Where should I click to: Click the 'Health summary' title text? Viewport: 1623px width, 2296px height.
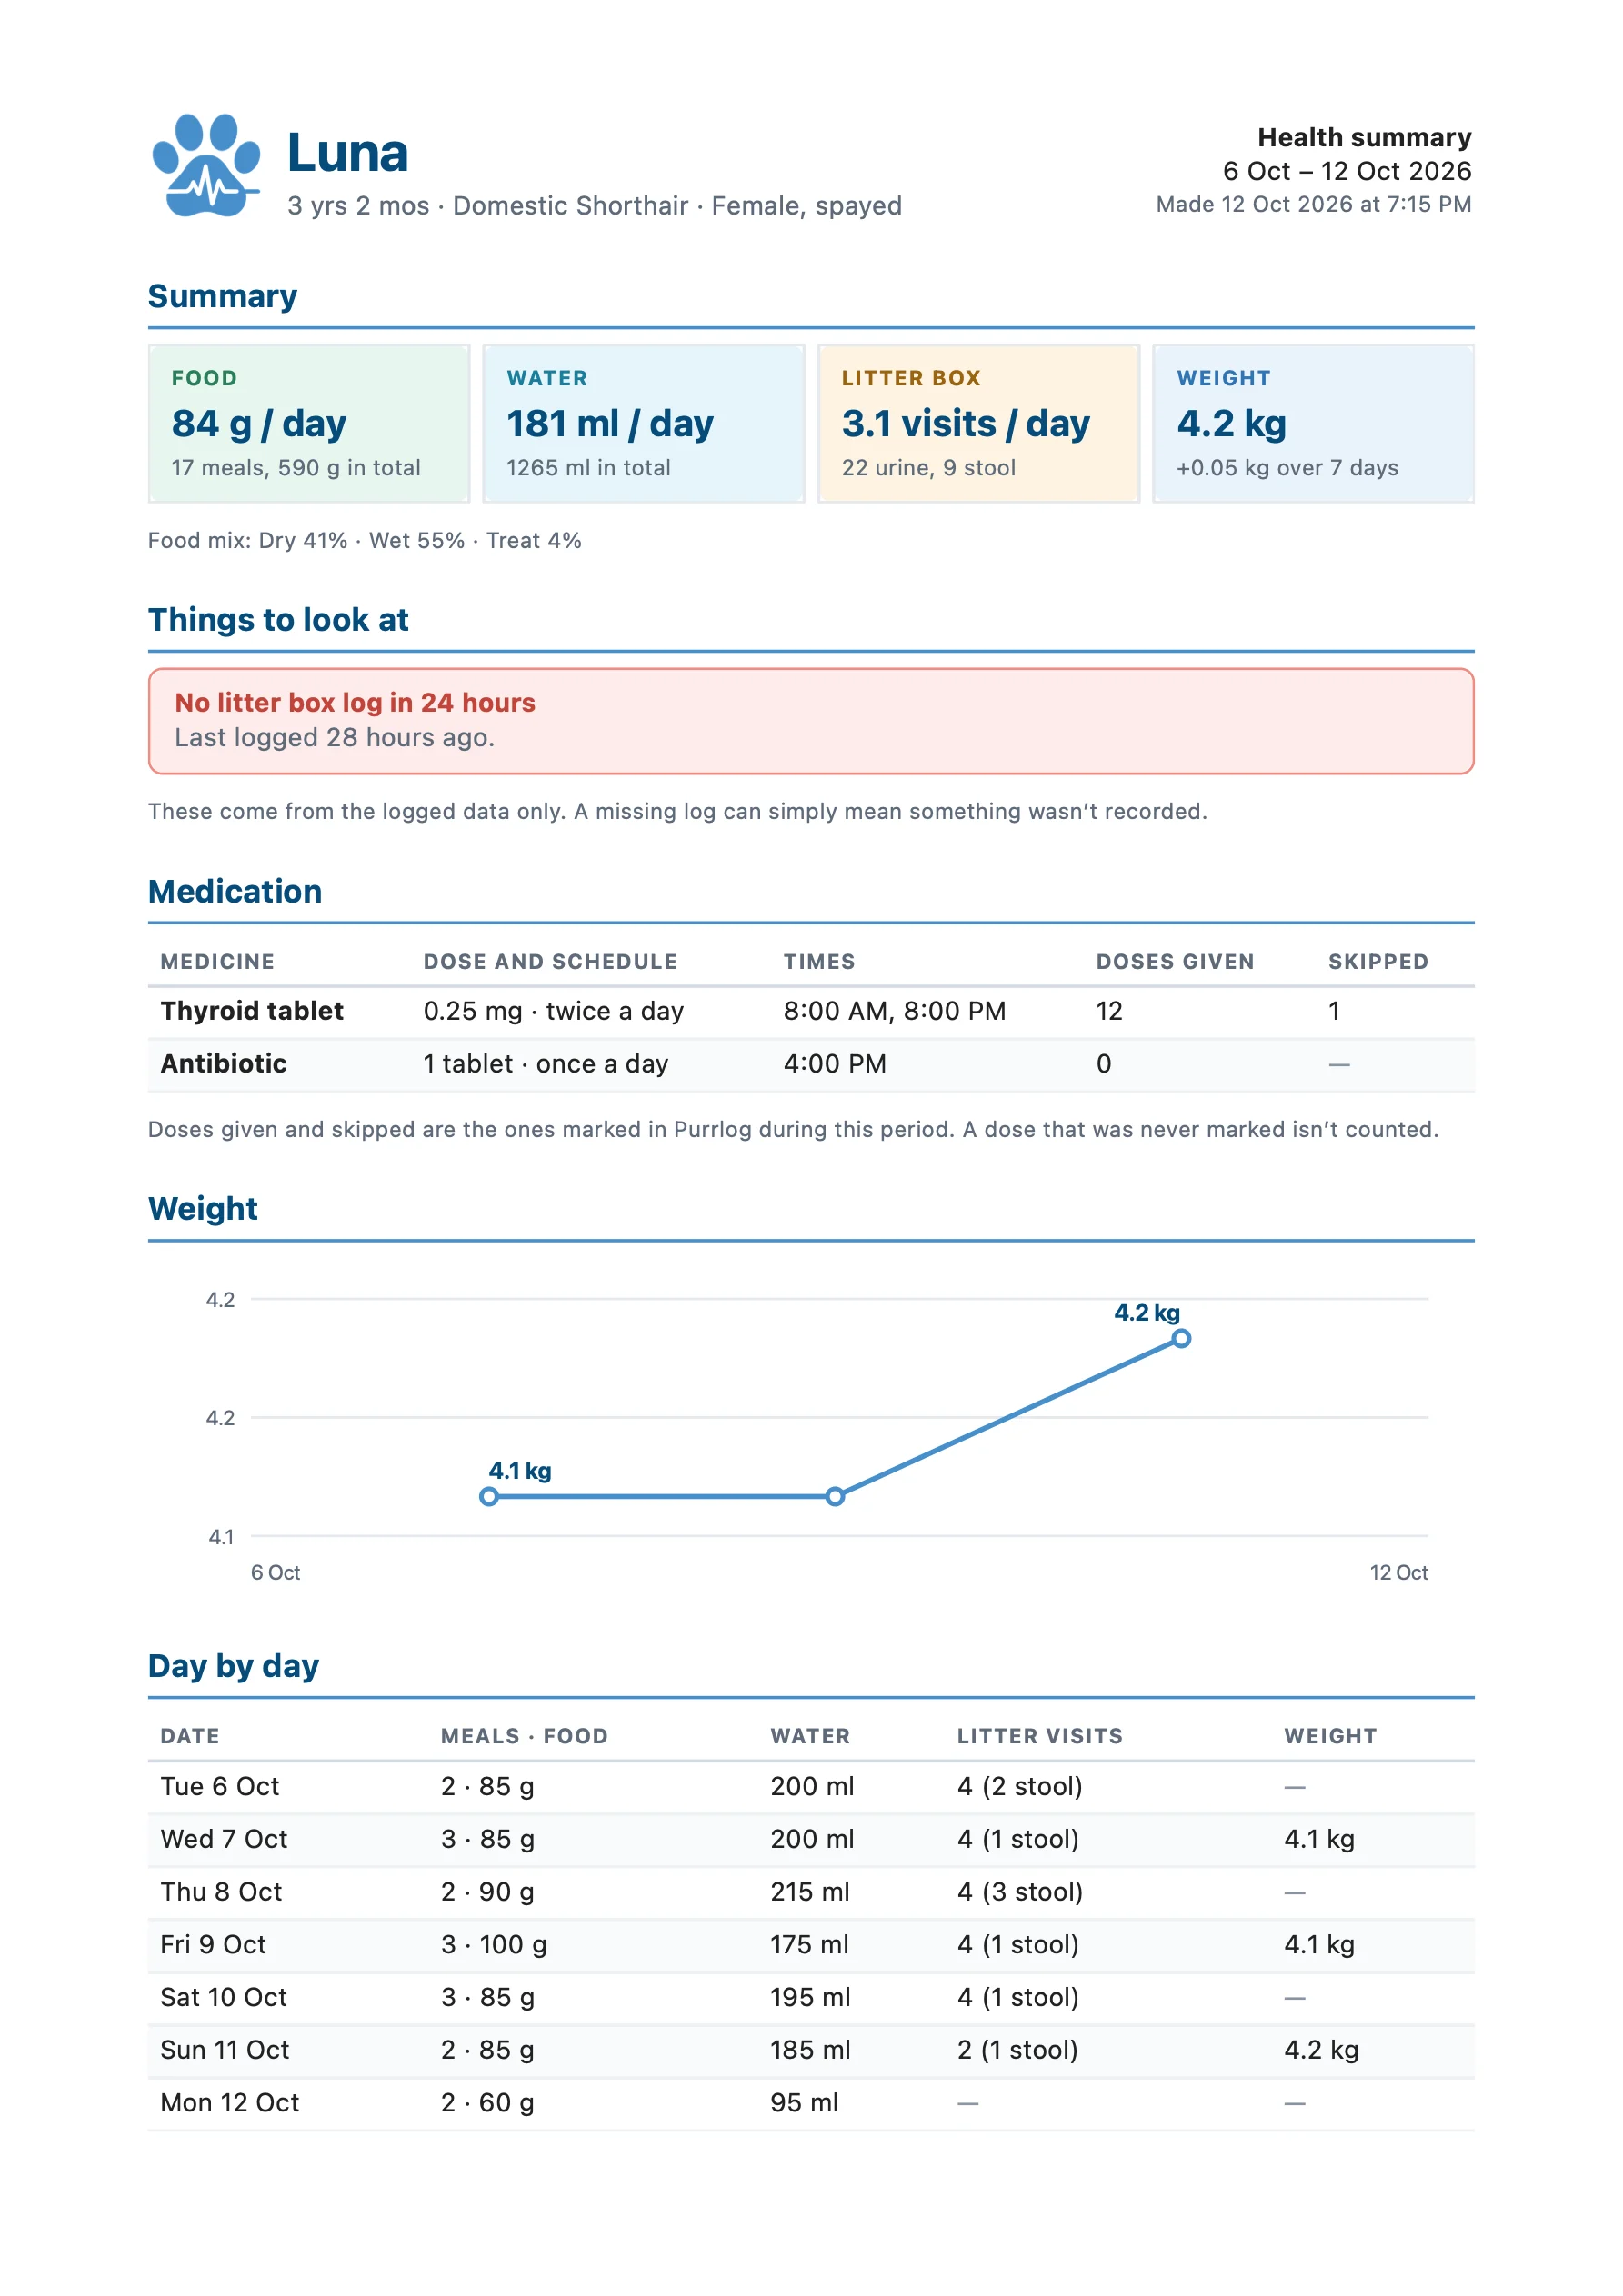[x=1364, y=138]
